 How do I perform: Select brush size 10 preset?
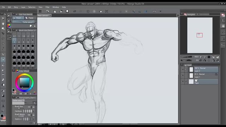coord(19,47)
